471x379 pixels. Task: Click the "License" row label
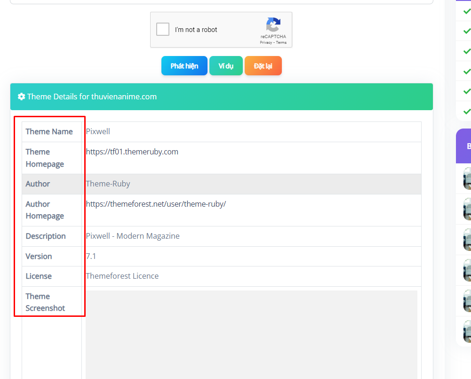[x=39, y=276]
